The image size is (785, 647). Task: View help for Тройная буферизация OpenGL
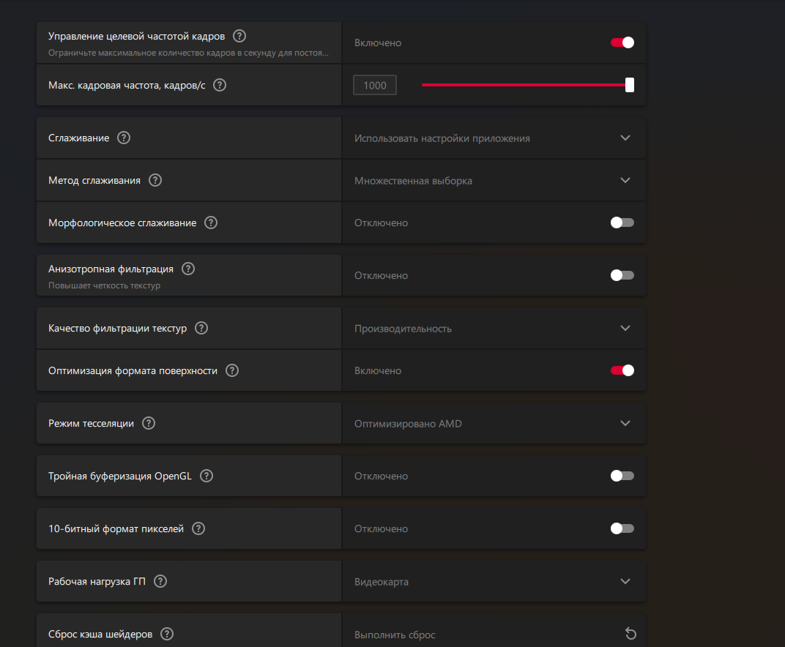point(207,476)
